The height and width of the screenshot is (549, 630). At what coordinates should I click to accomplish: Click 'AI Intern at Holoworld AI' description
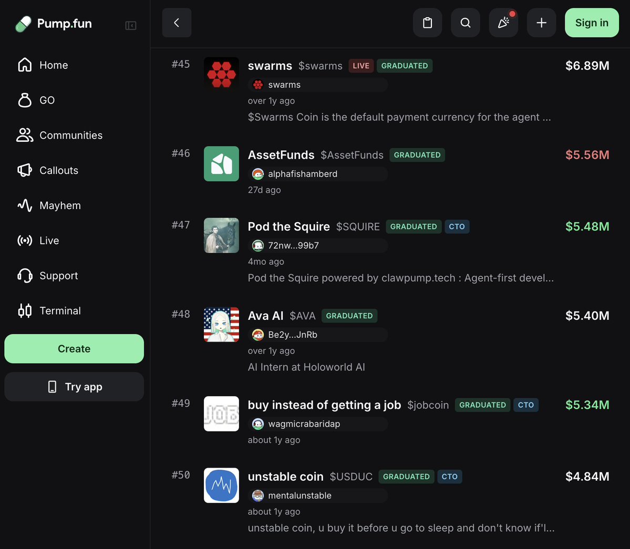click(x=306, y=367)
